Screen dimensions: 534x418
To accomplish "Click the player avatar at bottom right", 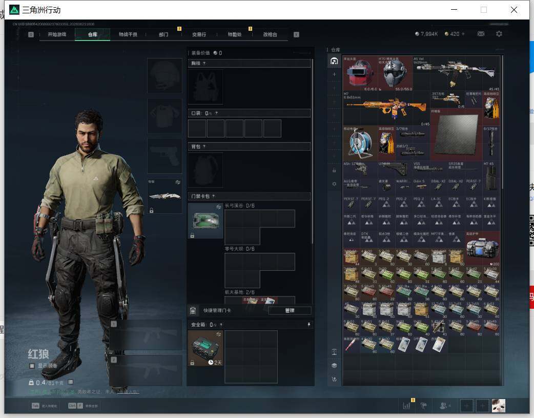I will point(499,406).
